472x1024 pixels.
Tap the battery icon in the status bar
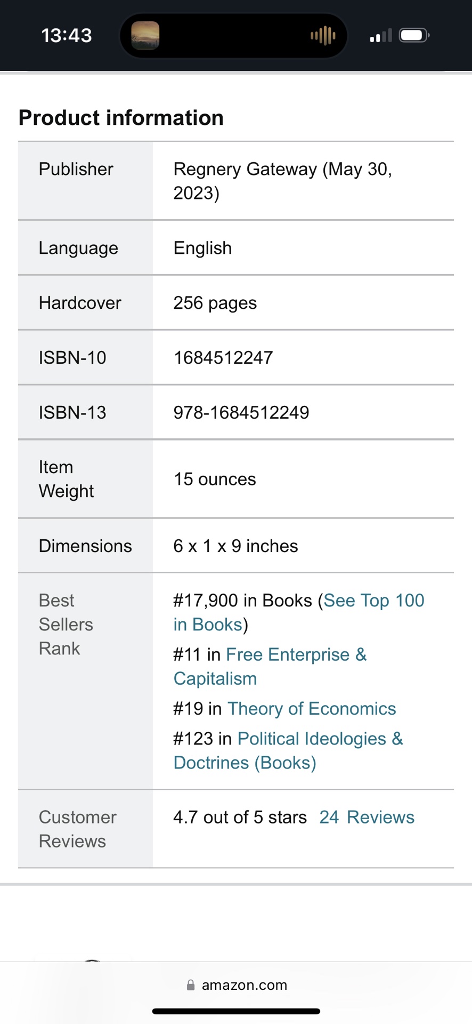point(415,36)
